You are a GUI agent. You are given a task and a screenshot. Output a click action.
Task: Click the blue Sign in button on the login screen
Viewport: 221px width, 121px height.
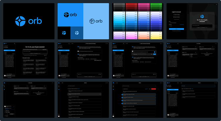176,29
